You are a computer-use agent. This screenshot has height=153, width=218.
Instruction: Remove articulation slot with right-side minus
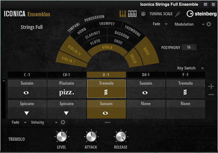[211, 95]
